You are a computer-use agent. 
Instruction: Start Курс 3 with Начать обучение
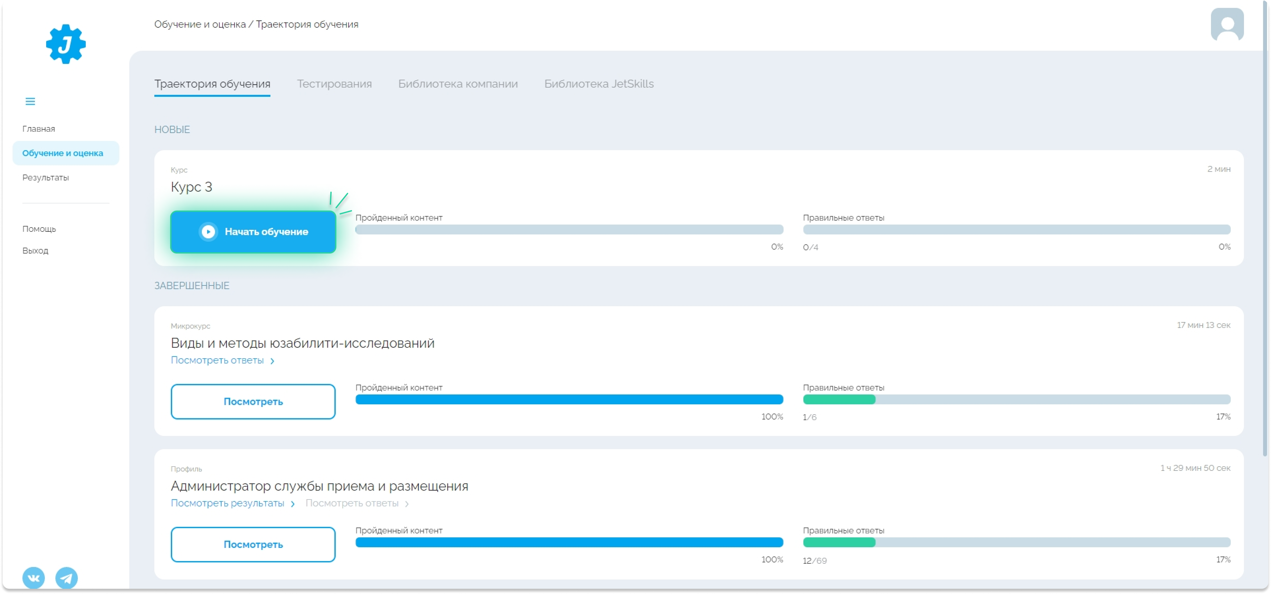click(x=253, y=231)
